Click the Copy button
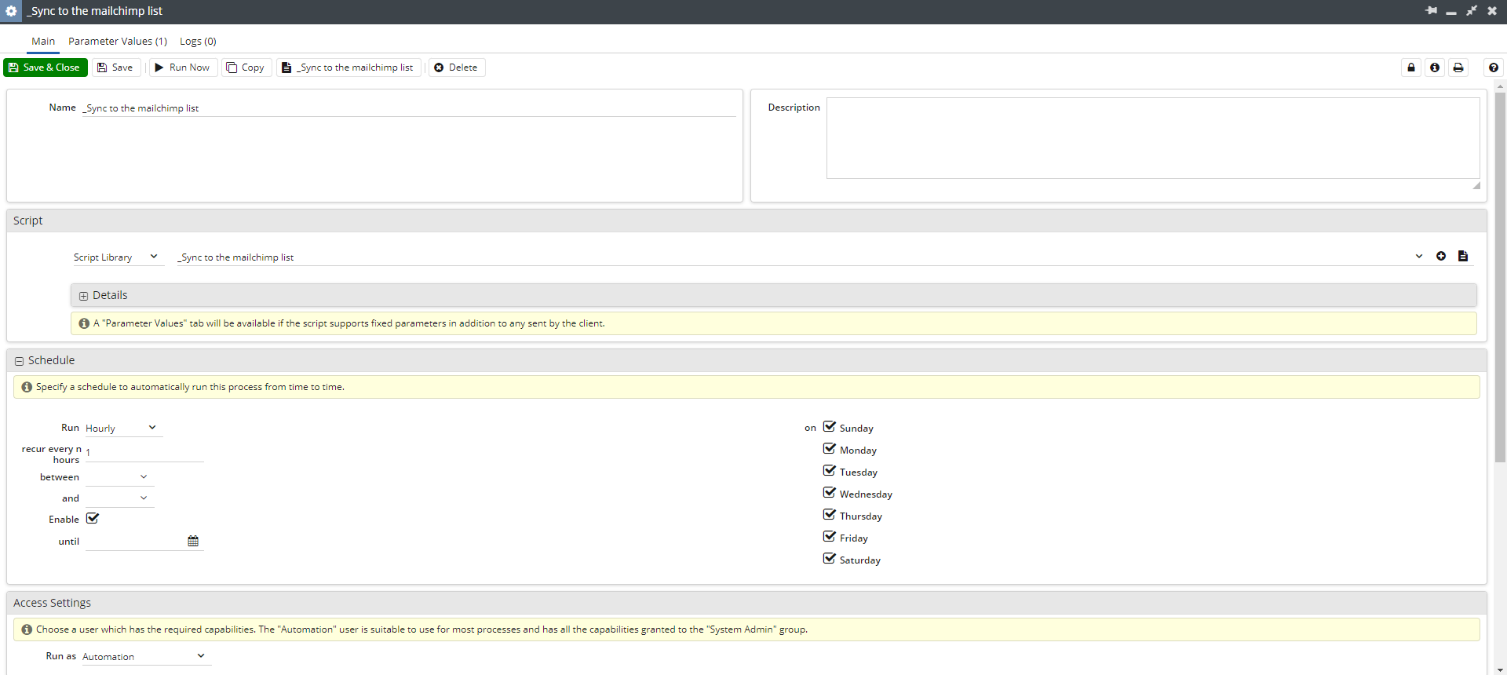This screenshot has width=1507, height=675. point(246,67)
